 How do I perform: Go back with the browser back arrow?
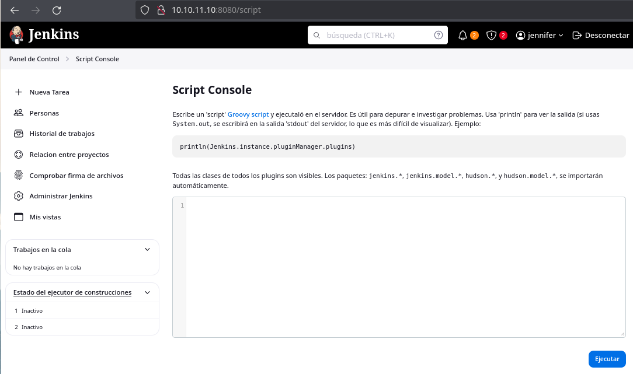(15, 10)
